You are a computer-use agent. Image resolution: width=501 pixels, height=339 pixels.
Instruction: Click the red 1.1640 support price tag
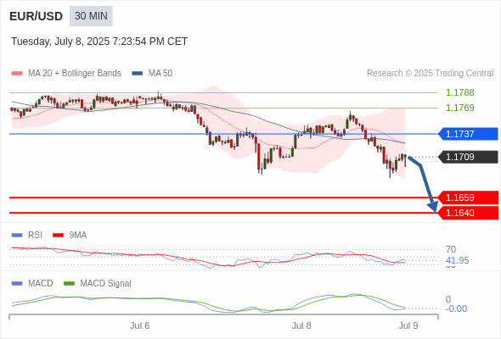point(468,213)
